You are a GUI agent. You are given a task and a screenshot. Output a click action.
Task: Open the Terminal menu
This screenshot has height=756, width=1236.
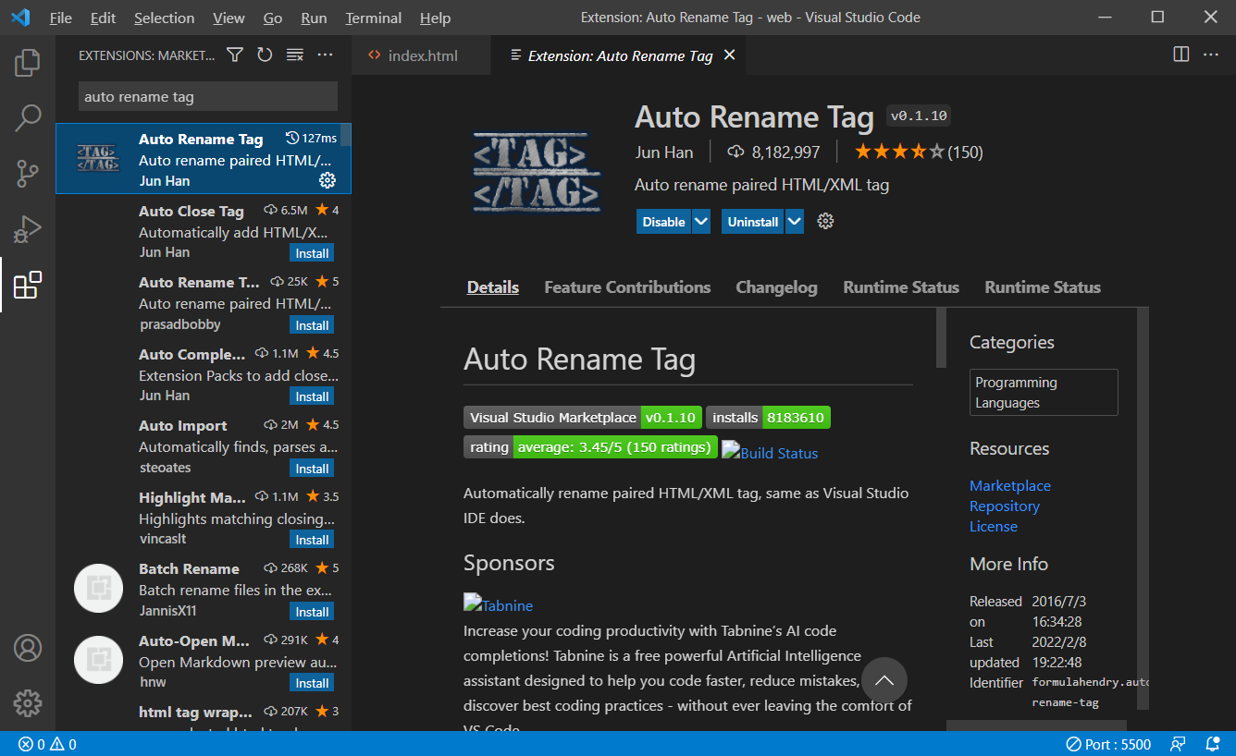(374, 18)
